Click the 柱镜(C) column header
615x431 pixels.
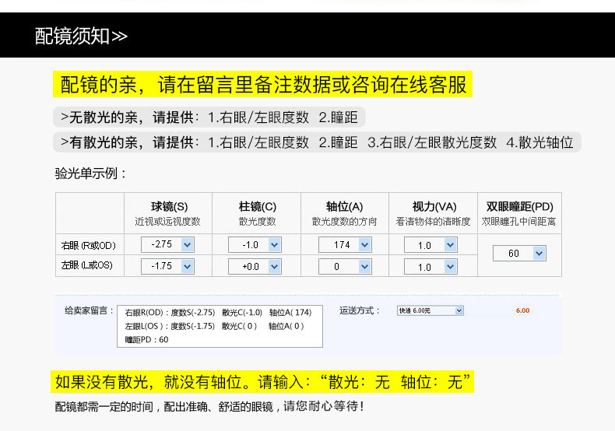tap(258, 206)
